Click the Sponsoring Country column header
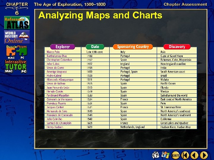This screenshot has width=214, height=160. click(x=133, y=47)
